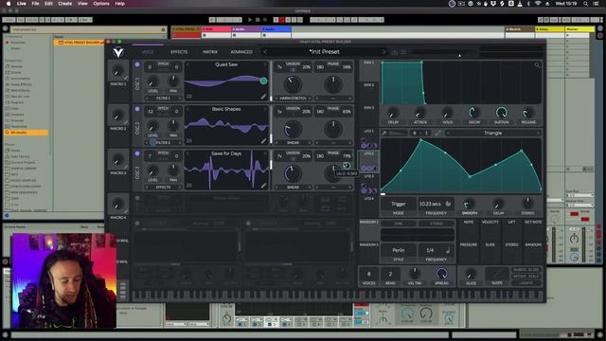Open the VOICE tab

(x=148, y=52)
